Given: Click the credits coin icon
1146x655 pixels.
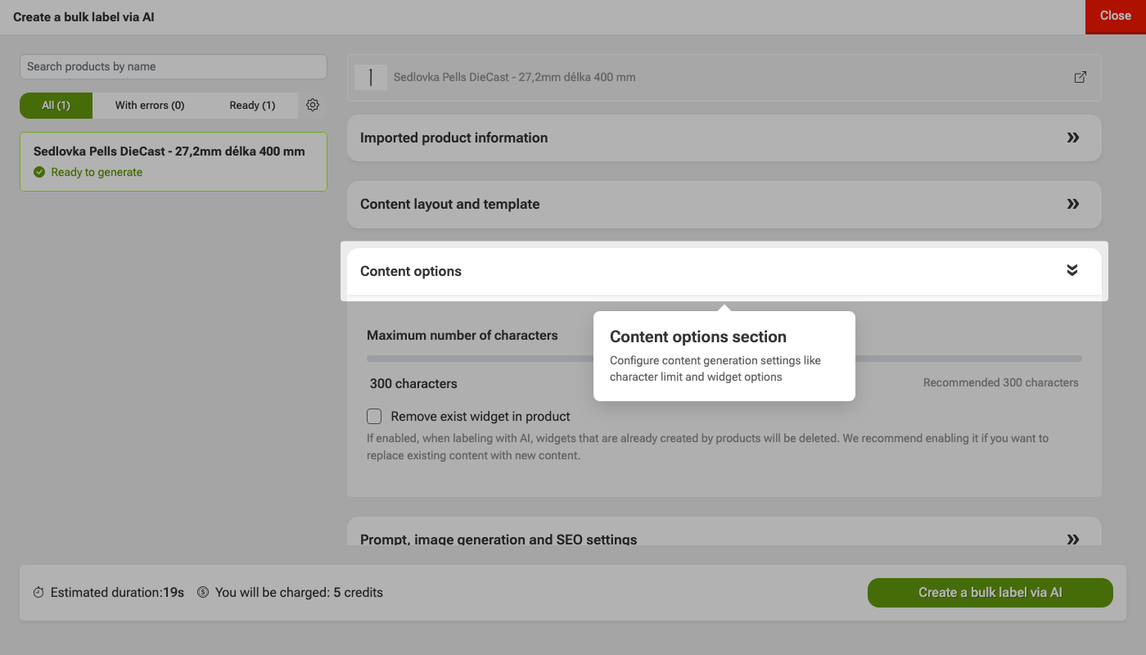Looking at the screenshot, I should [x=203, y=592].
